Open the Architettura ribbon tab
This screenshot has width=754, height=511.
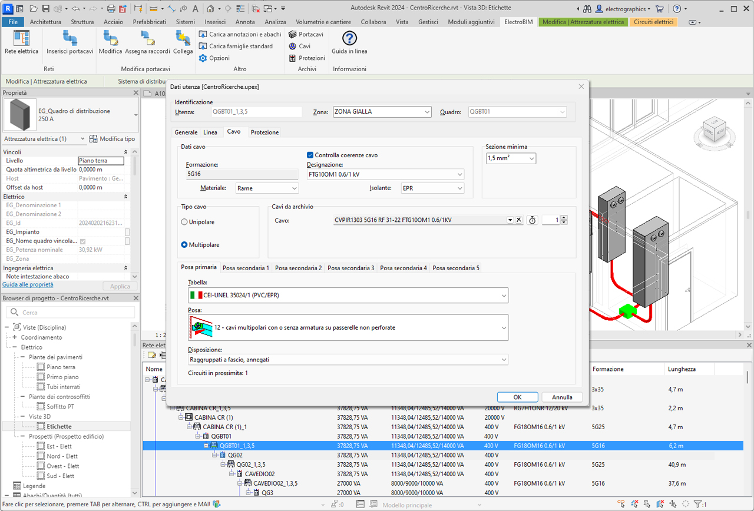[x=45, y=22]
